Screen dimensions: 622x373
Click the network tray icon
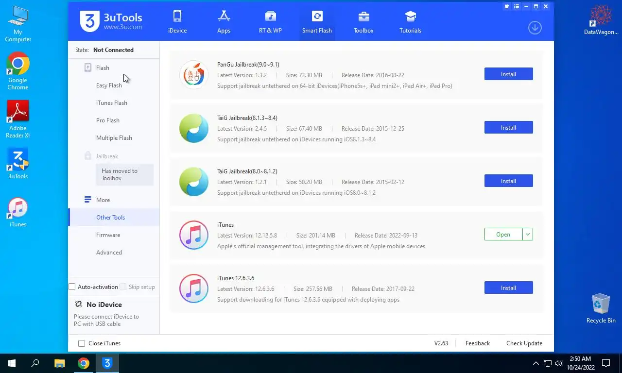548,363
